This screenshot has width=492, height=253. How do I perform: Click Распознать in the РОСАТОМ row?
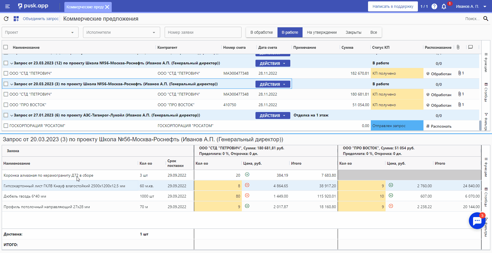[439, 126]
